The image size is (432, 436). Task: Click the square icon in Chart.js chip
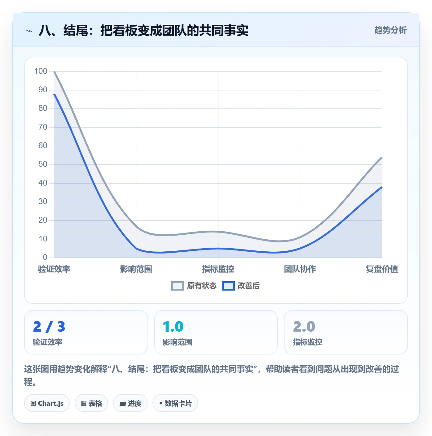33,403
